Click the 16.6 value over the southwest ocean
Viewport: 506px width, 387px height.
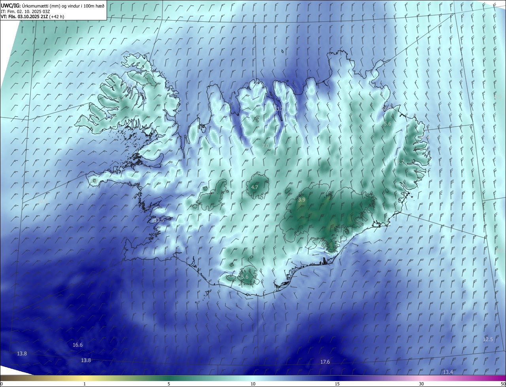coord(78,345)
